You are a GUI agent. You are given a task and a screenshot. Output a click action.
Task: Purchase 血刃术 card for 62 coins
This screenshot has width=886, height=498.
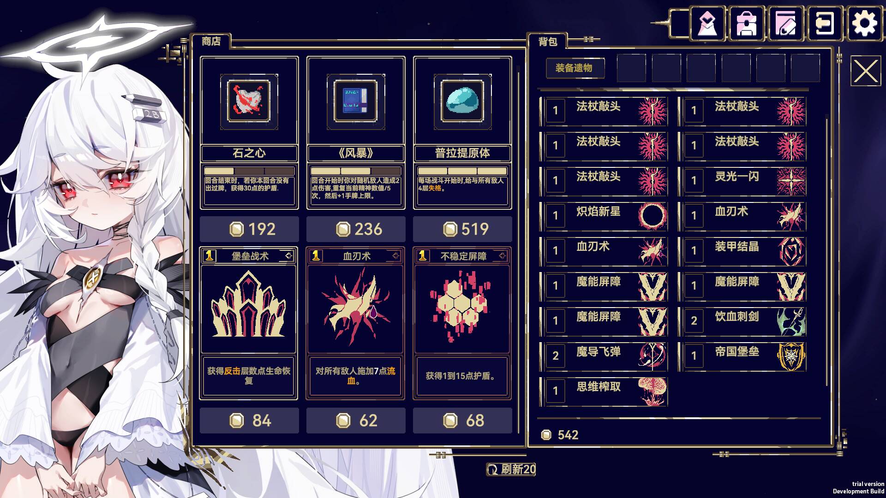point(356,421)
